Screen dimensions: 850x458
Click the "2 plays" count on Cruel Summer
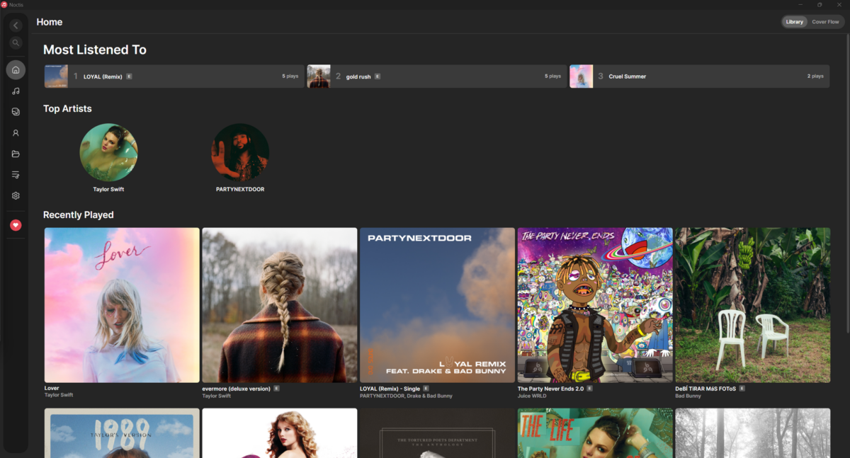[x=815, y=76]
